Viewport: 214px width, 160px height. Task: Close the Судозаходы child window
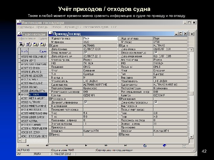(x=192, y=34)
